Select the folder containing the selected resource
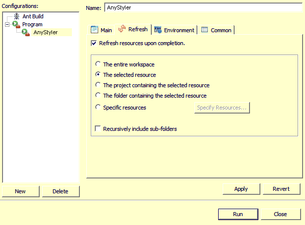Viewport: 305px width, 225px height. [98, 96]
